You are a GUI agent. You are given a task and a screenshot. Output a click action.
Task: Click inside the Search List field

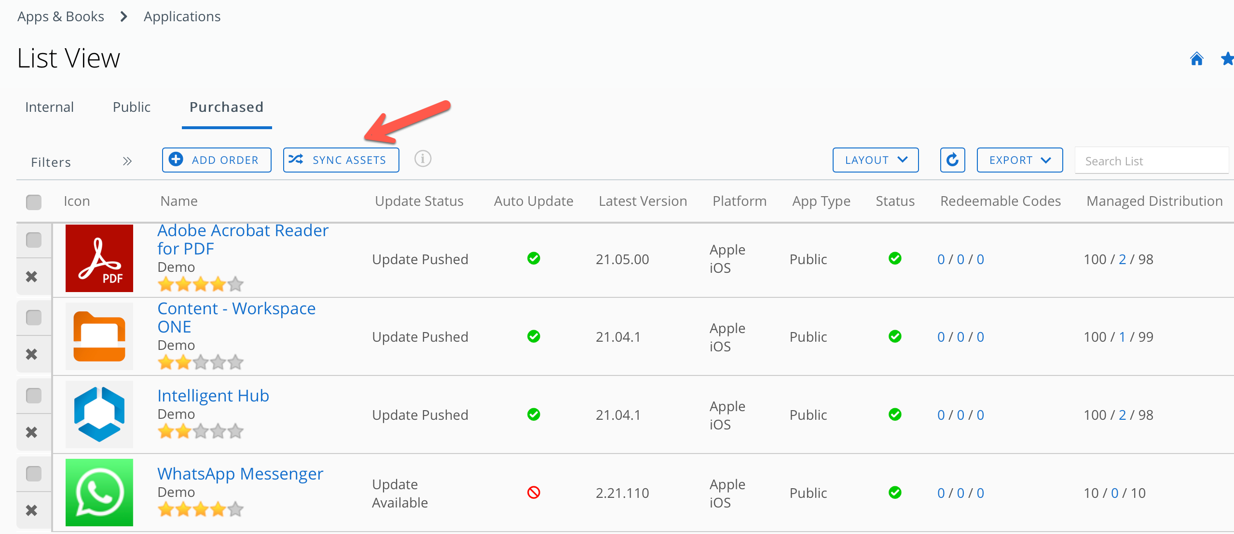pos(1152,160)
